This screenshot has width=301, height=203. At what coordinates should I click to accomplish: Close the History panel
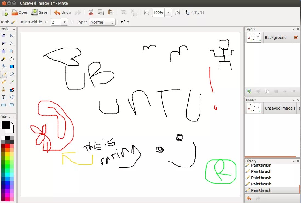click(298, 161)
